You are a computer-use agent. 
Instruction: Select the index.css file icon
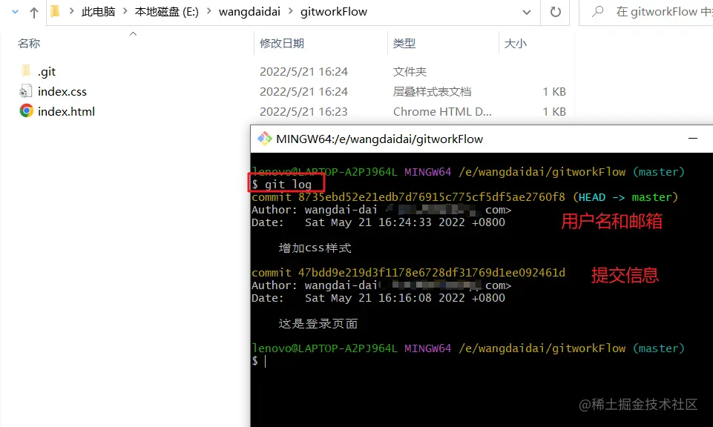(26, 91)
